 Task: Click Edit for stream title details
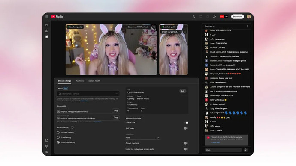click(x=183, y=91)
